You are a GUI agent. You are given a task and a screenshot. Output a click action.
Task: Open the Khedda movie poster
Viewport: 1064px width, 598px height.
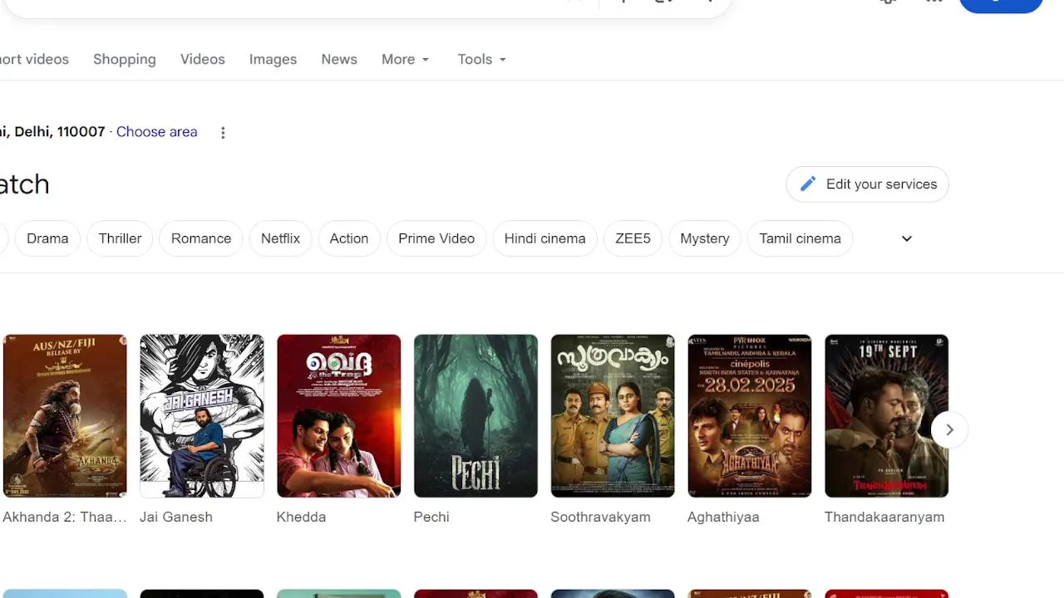[338, 416]
